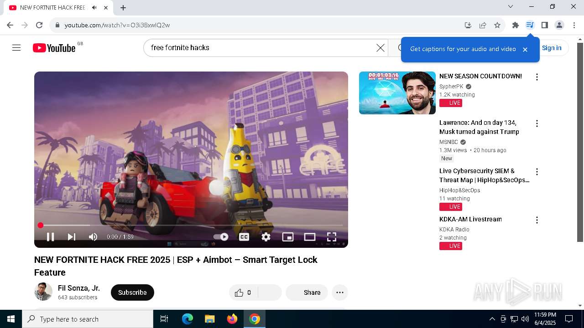Image resolution: width=584 pixels, height=328 pixels.
Task: Enable miniplayer mode
Action: tap(288, 237)
